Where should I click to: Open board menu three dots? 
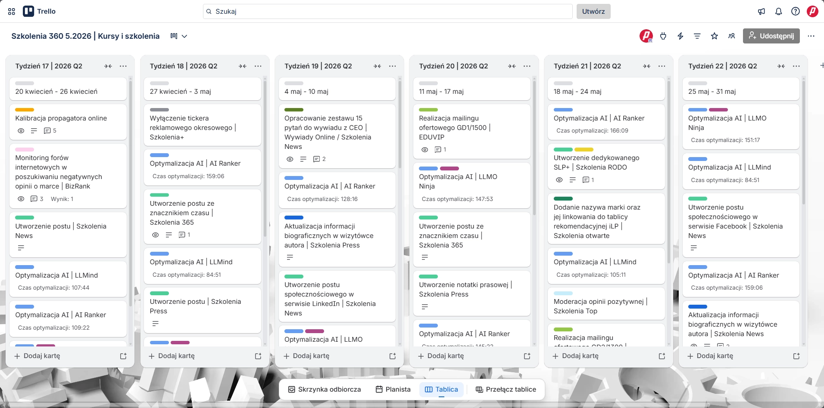[x=811, y=36]
